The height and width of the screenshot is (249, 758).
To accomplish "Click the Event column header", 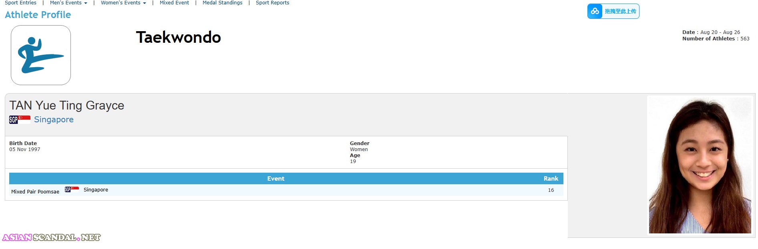I will coord(275,179).
